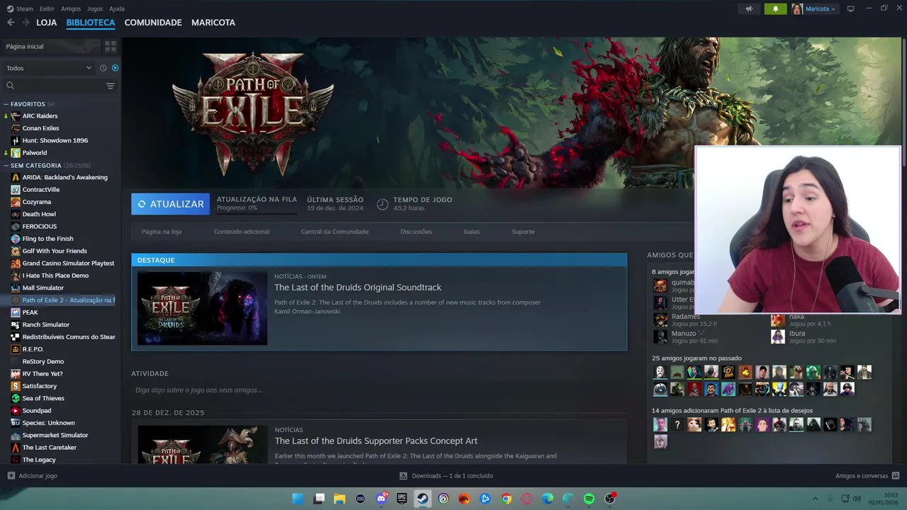Open friend Radames's avatar

point(660,319)
